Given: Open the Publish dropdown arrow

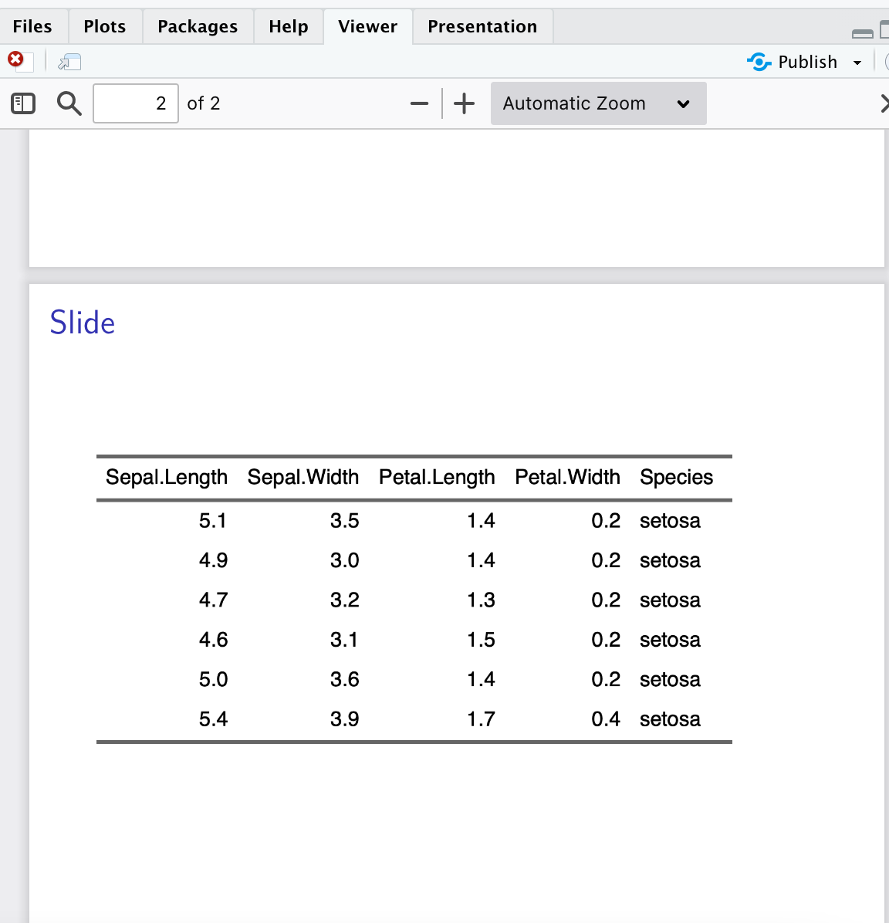Looking at the screenshot, I should click(x=857, y=63).
